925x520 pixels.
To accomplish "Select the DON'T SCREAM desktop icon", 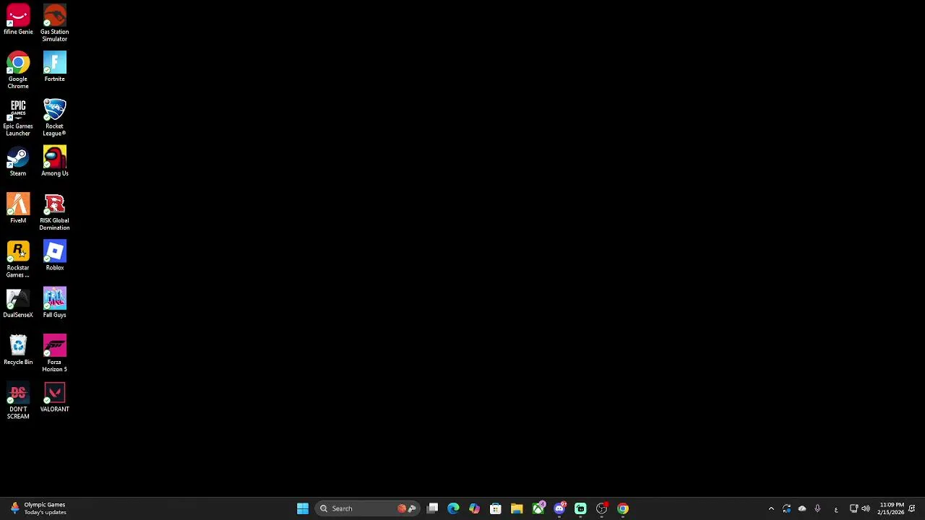I will point(18,400).
